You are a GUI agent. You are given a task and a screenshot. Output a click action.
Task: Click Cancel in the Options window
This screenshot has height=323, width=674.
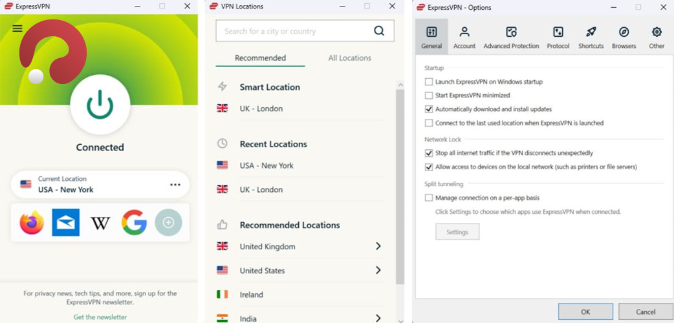(x=646, y=312)
